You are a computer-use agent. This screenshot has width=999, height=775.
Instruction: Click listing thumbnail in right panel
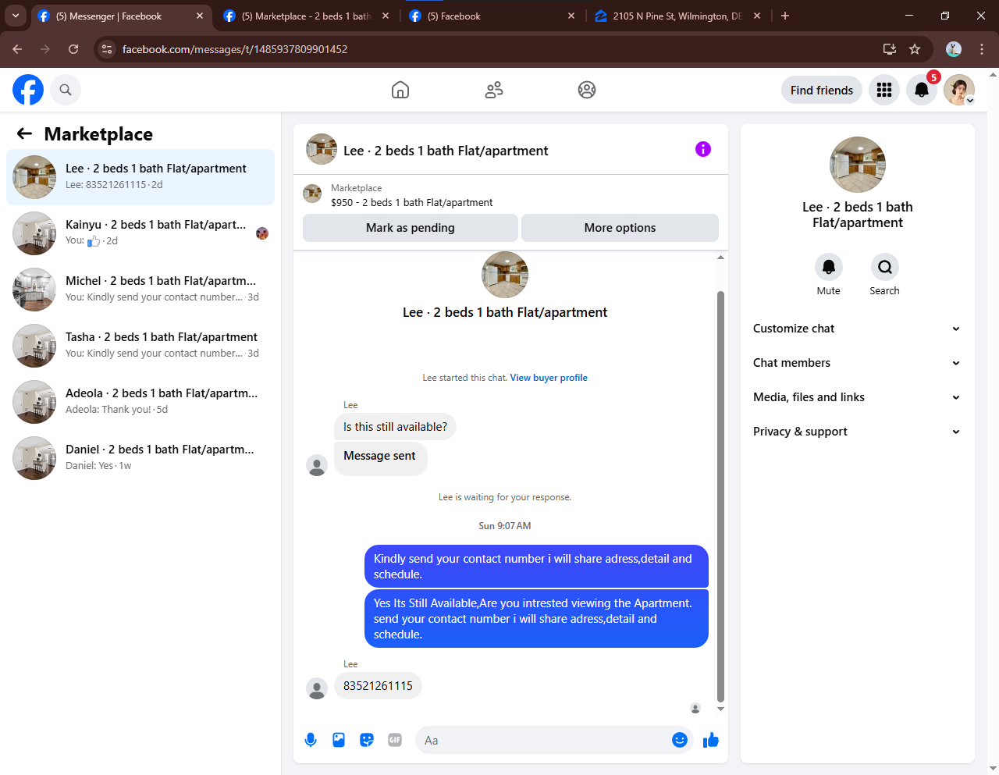(858, 165)
